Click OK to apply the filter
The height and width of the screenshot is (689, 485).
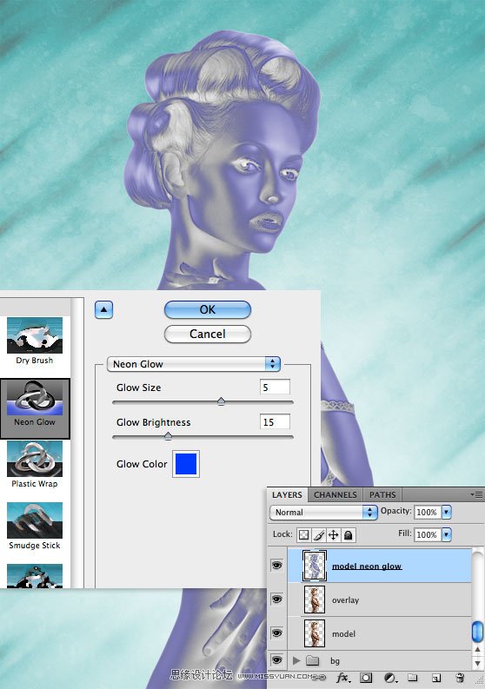click(x=208, y=309)
